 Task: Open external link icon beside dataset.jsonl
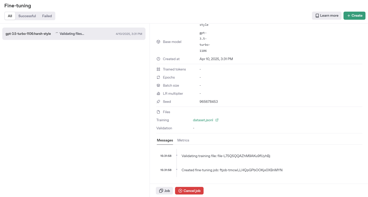(217, 120)
